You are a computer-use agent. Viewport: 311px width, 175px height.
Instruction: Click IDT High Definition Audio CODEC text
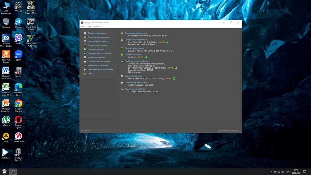[143, 92]
